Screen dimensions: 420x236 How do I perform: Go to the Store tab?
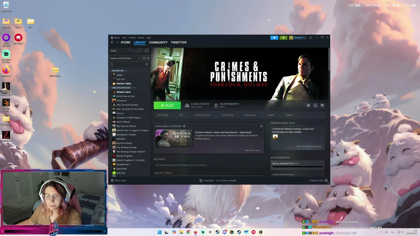(x=125, y=42)
